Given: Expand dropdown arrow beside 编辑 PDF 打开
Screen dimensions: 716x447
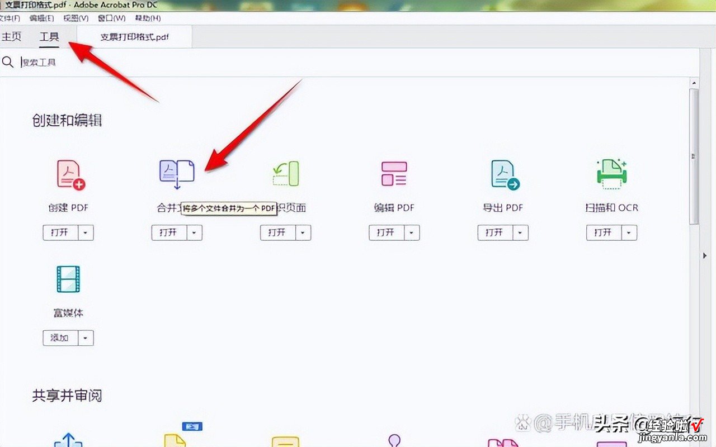Looking at the screenshot, I should coord(412,232).
